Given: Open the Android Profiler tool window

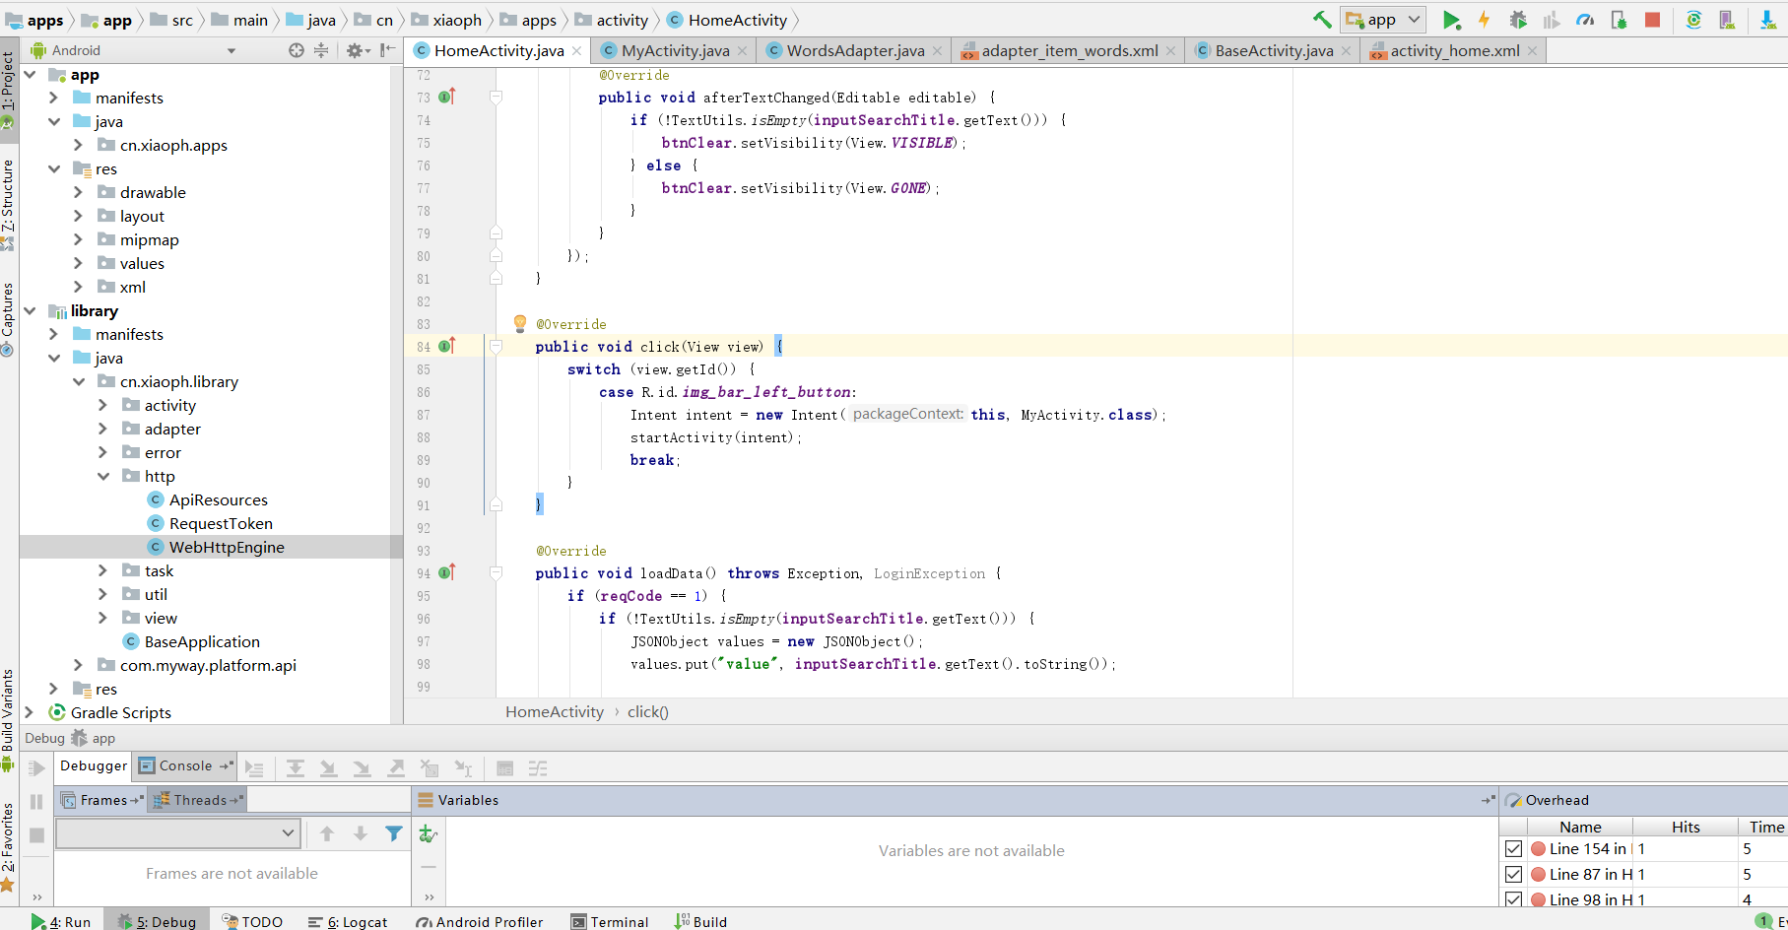Looking at the screenshot, I should (480, 921).
